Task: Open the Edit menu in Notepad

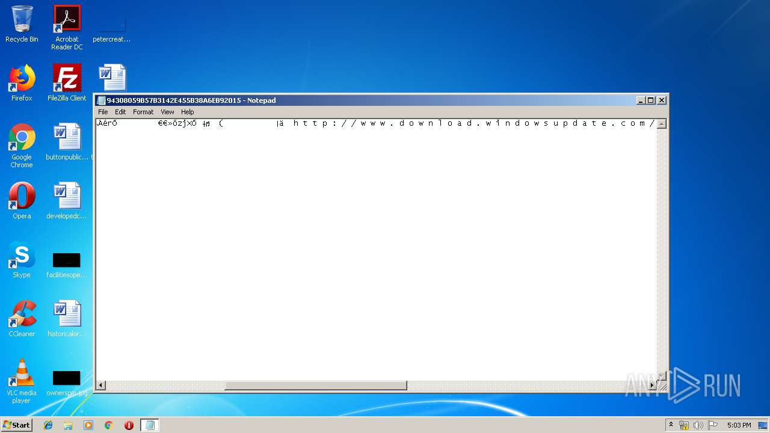Action: (120, 112)
